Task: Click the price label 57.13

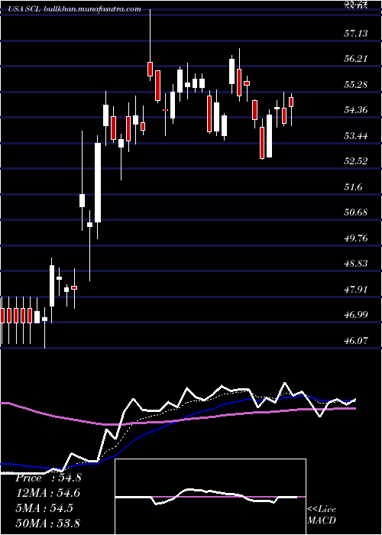Action: pos(357,34)
